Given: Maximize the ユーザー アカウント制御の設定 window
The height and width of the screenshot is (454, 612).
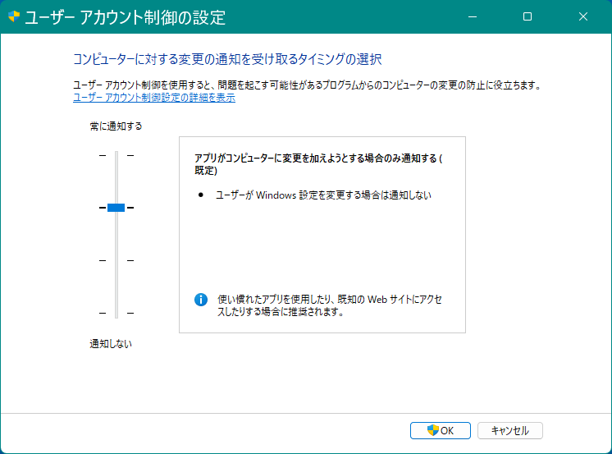Looking at the screenshot, I should pos(528,16).
